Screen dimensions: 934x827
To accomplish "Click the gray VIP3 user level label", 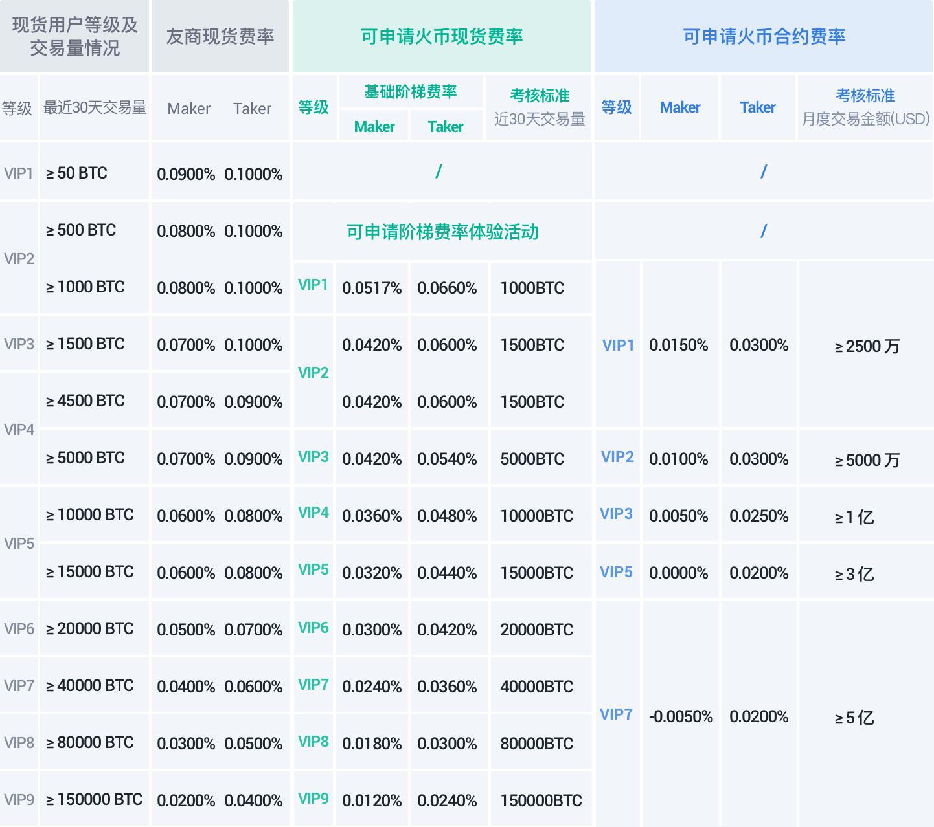I will [19, 344].
